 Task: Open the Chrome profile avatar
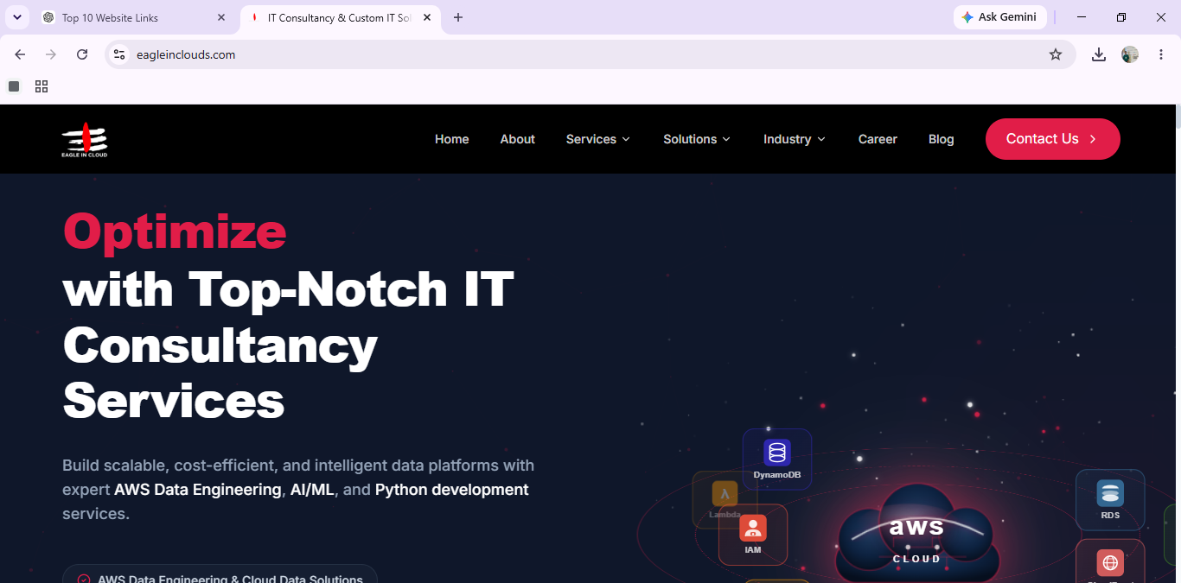(x=1130, y=54)
